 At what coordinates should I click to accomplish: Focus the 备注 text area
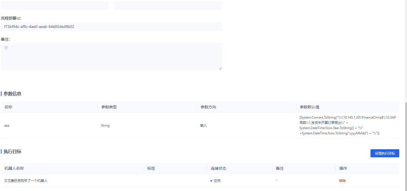(x=111, y=56)
